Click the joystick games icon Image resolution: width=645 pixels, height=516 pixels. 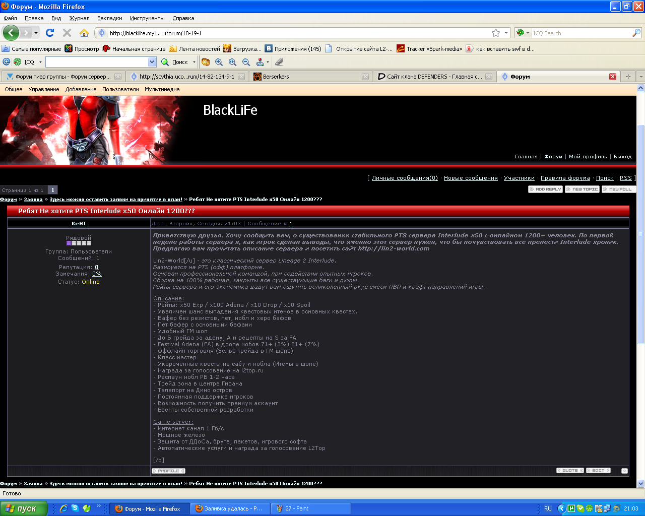pos(260,62)
